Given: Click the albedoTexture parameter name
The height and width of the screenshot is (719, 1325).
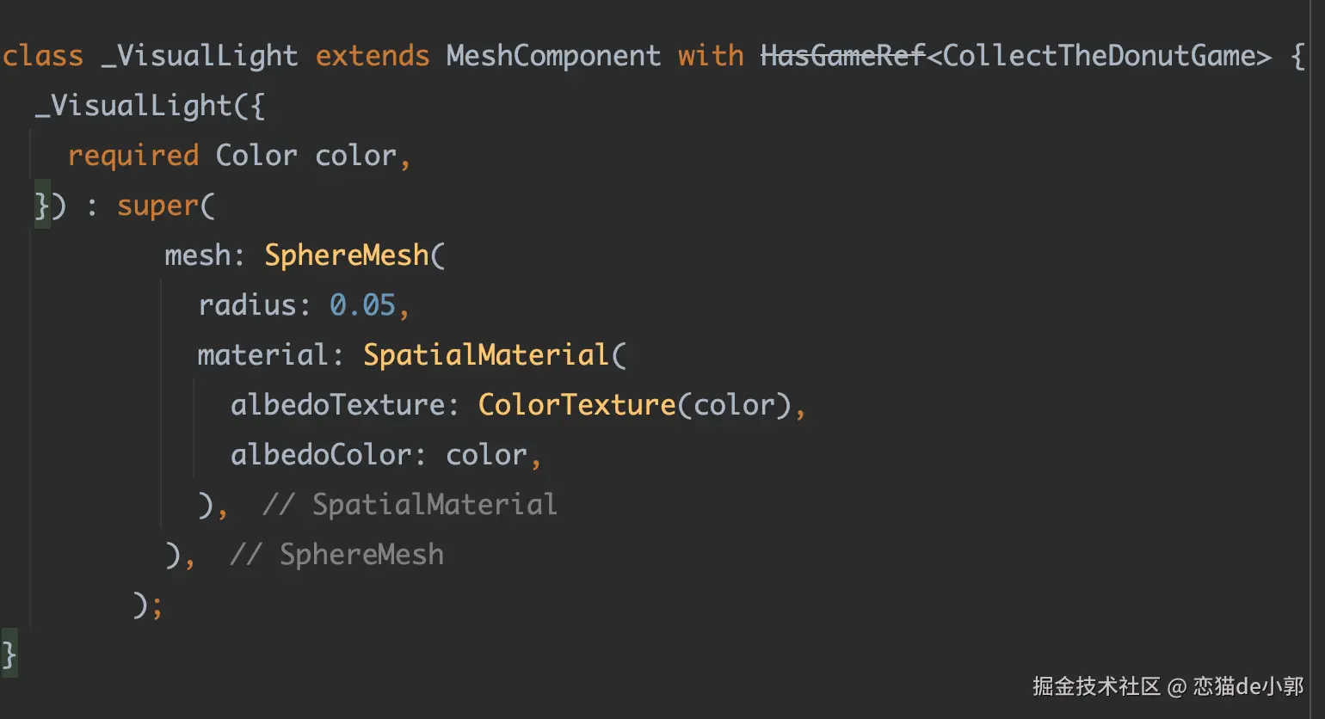Looking at the screenshot, I should point(337,405).
